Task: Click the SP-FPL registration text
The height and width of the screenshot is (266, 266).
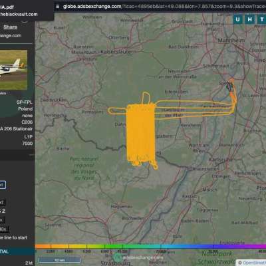Action: tap(25, 102)
